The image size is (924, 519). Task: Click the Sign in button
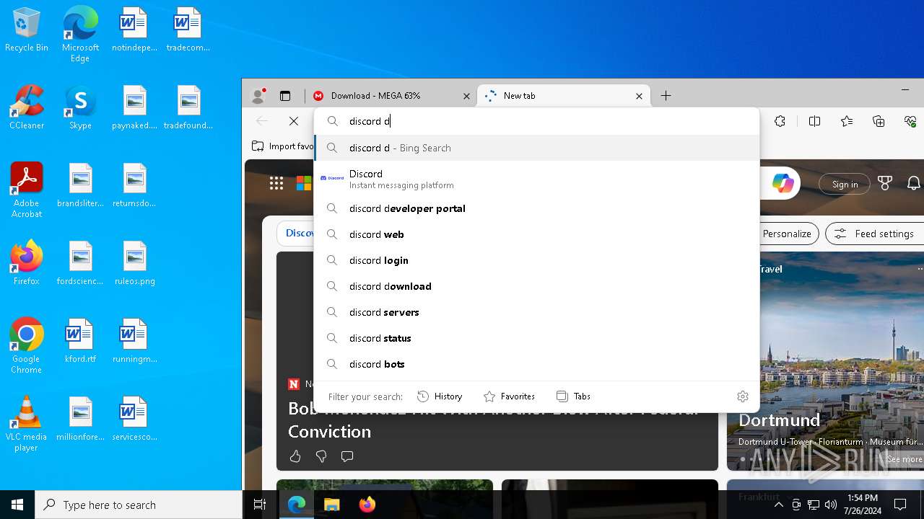pyautogui.click(x=845, y=185)
